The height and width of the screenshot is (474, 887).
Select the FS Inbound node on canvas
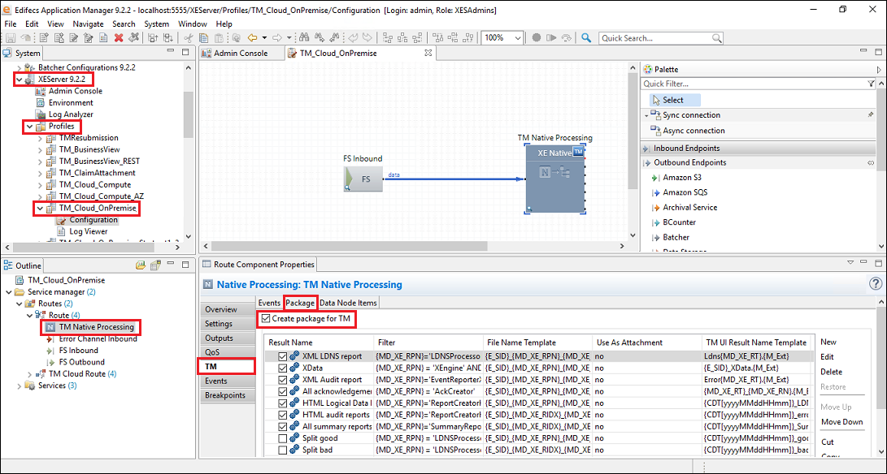(363, 179)
